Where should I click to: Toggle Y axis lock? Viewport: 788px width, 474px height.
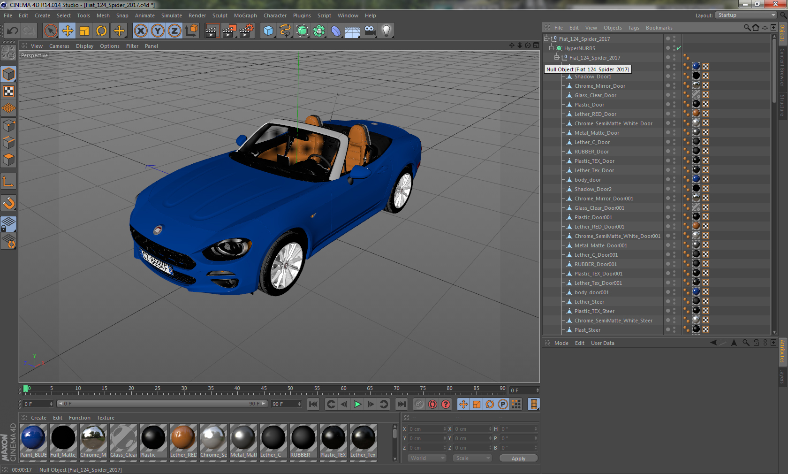pyautogui.click(x=158, y=31)
